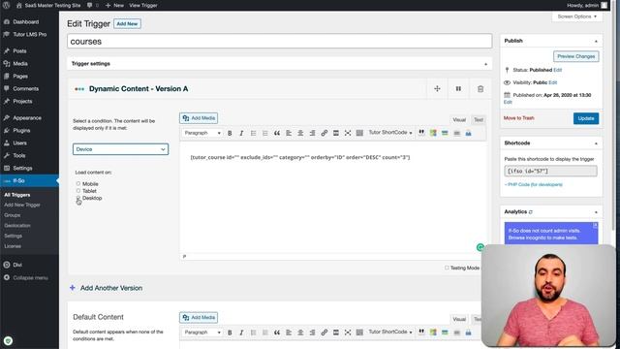Screen dimensions: 620x349
Task: Collapse the Analytics panel
Action: coord(596,212)
